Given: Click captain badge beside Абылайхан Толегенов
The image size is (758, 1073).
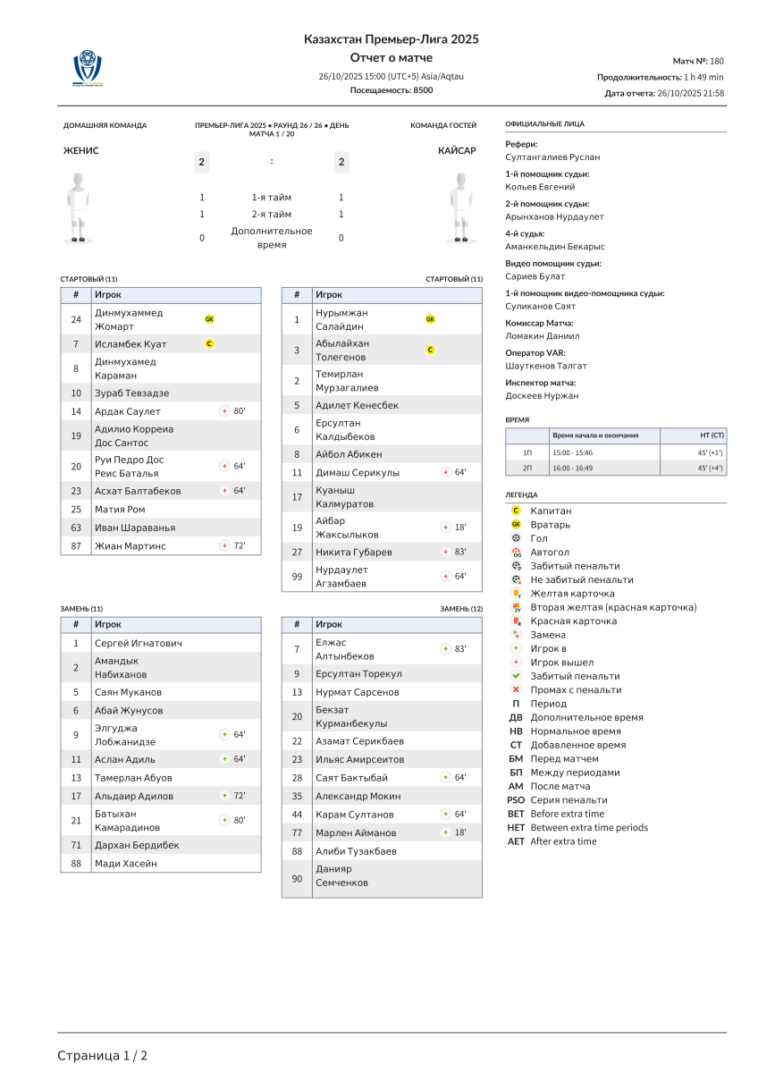Looking at the screenshot, I should (x=430, y=350).
